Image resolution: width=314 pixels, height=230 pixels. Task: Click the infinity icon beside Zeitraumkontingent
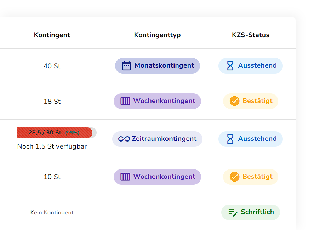124,139
